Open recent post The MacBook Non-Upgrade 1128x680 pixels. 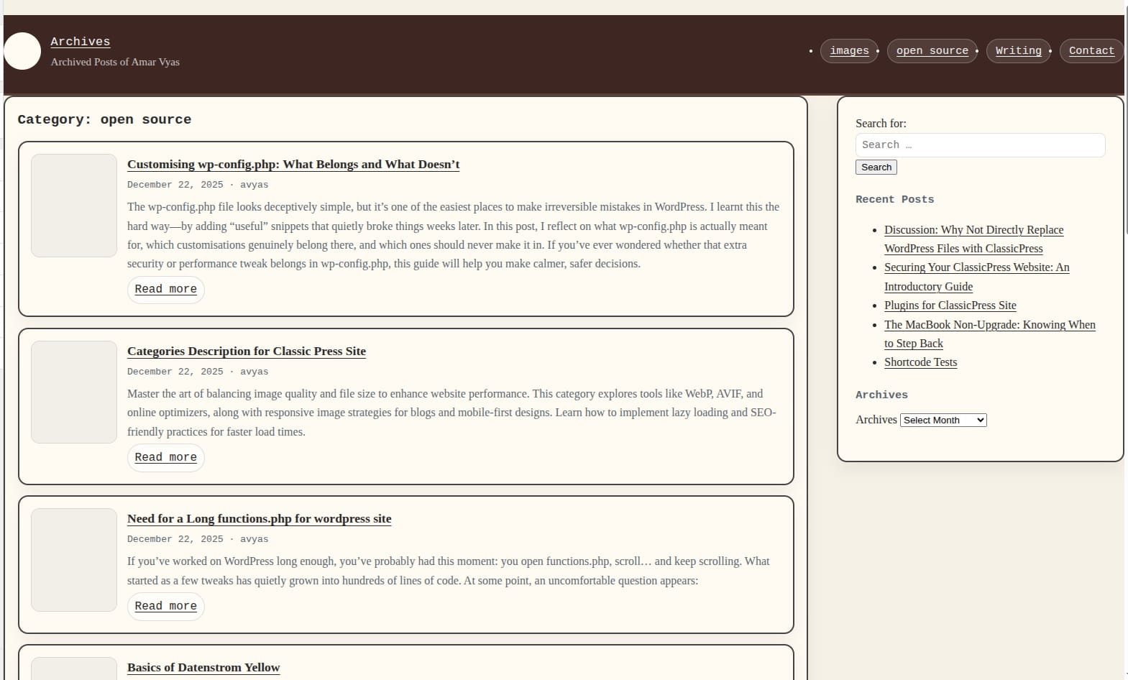[x=990, y=334]
